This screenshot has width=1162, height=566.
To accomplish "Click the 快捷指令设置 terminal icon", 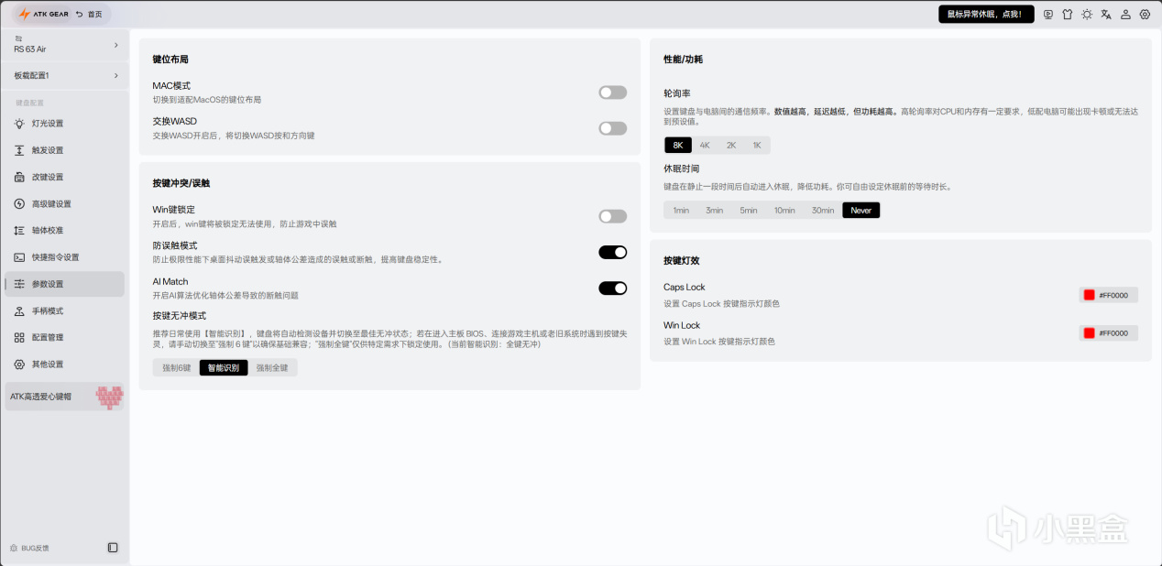I will pyautogui.click(x=19, y=257).
